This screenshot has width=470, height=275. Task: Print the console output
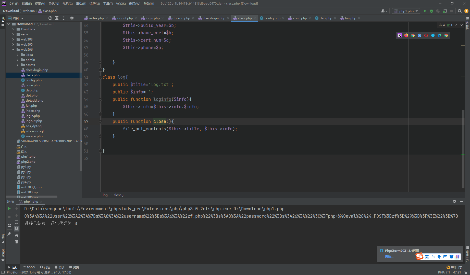point(17,235)
